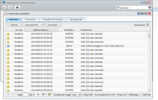
Task: Click the scrollbar down arrow
Action: [x=149, y=91]
